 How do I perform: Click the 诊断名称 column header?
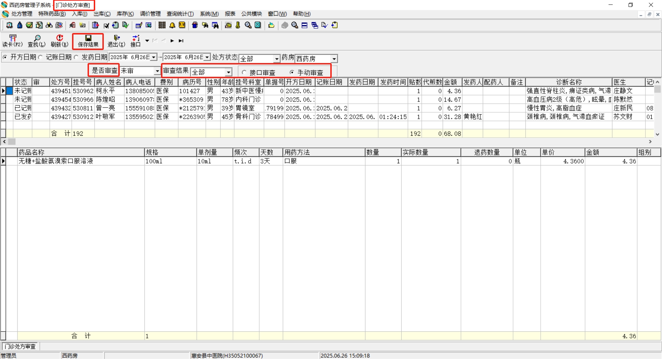coord(569,82)
